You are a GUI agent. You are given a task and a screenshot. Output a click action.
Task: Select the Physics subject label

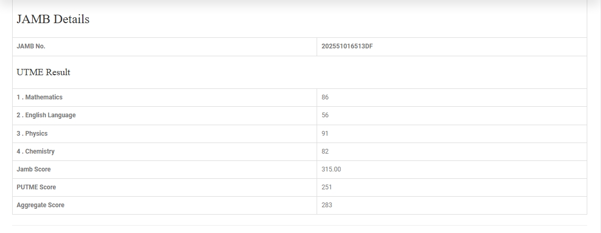pos(32,134)
